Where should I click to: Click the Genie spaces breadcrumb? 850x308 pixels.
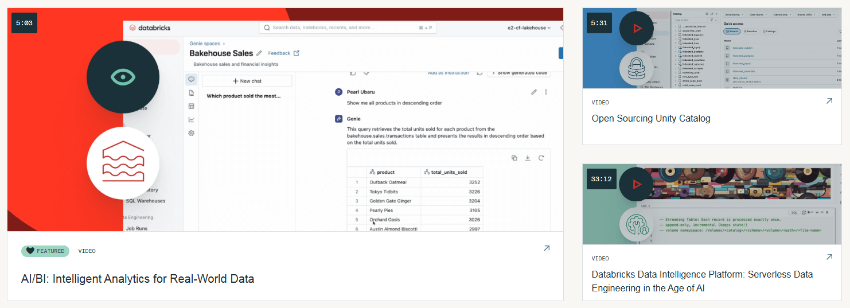coord(205,43)
